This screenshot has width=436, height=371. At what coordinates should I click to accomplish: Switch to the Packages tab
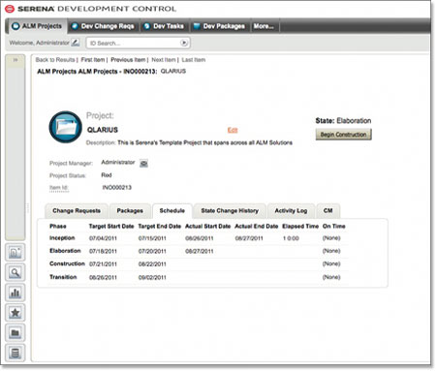130,211
